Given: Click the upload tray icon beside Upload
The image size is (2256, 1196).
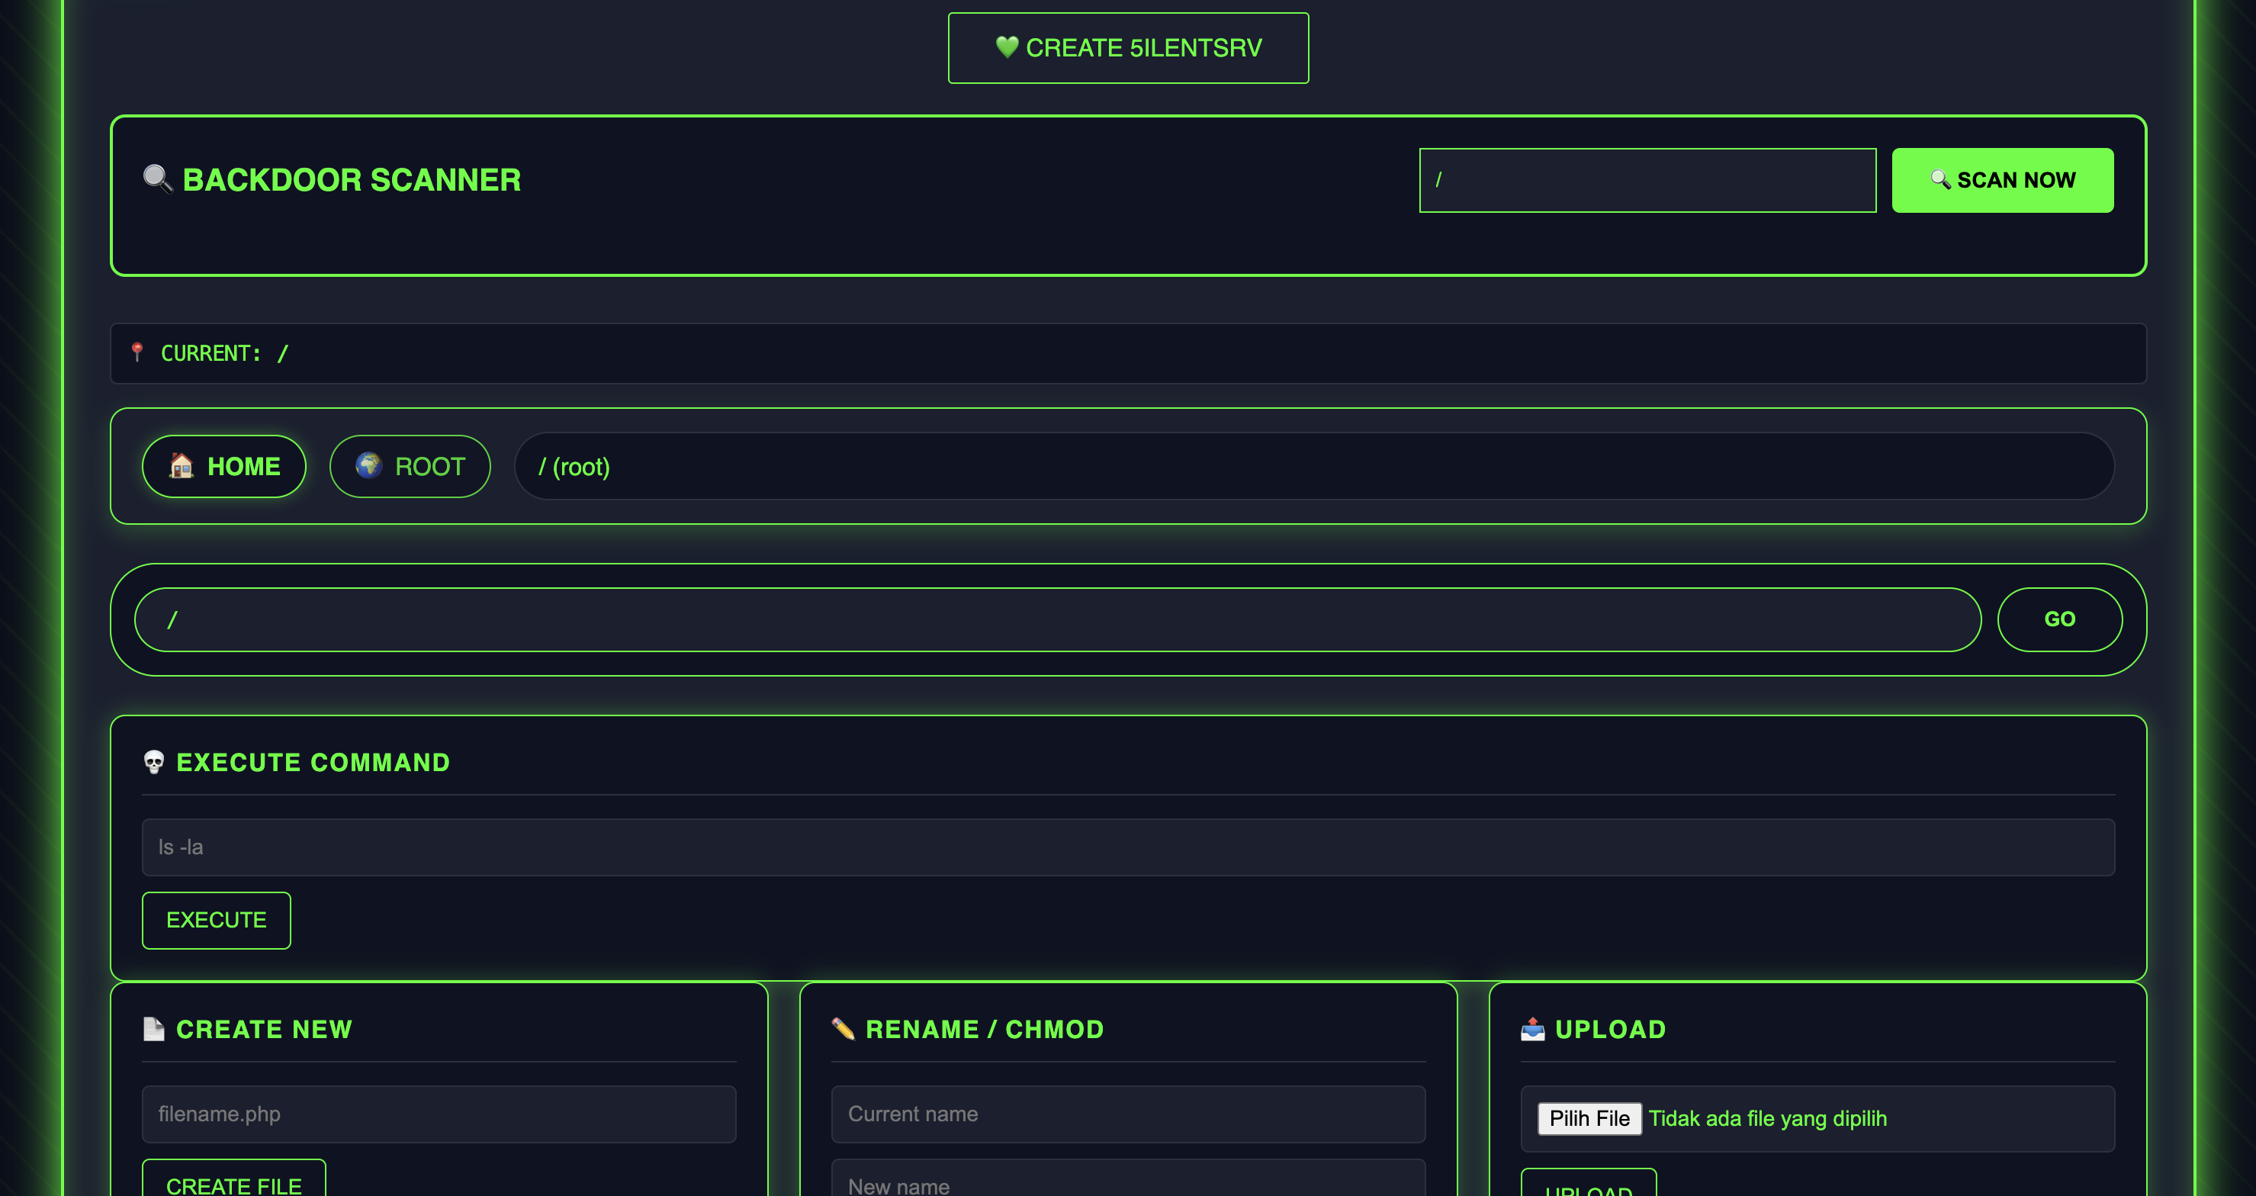Looking at the screenshot, I should click(x=1533, y=1029).
